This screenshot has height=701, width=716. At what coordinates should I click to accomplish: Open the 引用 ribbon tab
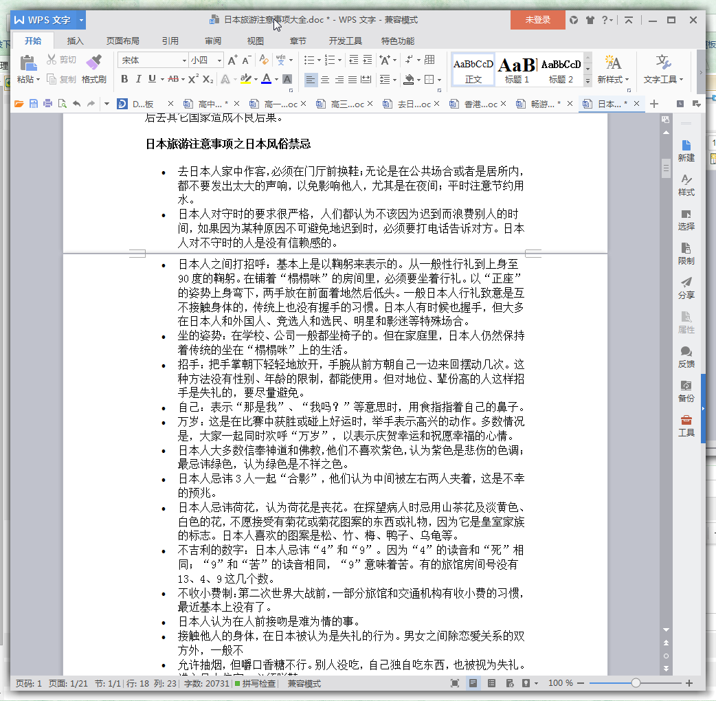coord(170,41)
